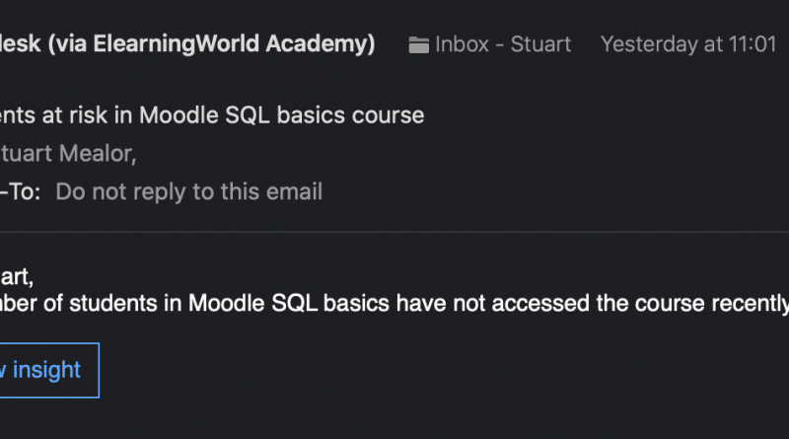Click the word recently in the message body
This screenshot has width=789, height=439.
[x=751, y=304]
